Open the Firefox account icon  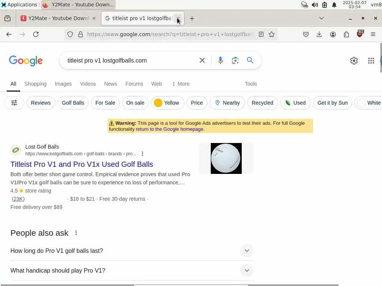point(333,34)
